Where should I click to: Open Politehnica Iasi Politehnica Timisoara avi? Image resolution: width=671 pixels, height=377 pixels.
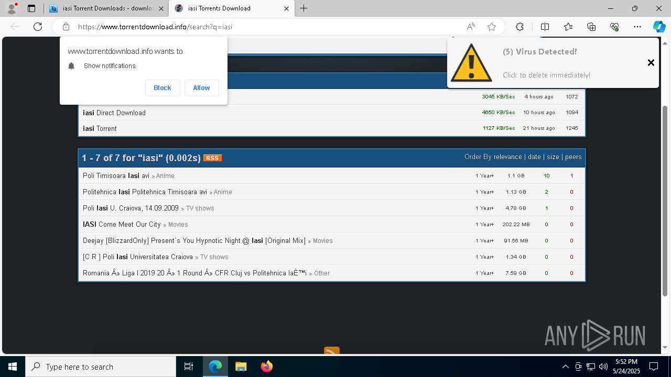pyautogui.click(x=145, y=192)
